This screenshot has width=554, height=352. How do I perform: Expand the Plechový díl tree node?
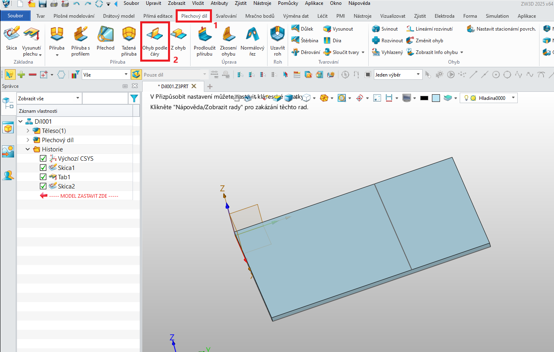(27, 140)
